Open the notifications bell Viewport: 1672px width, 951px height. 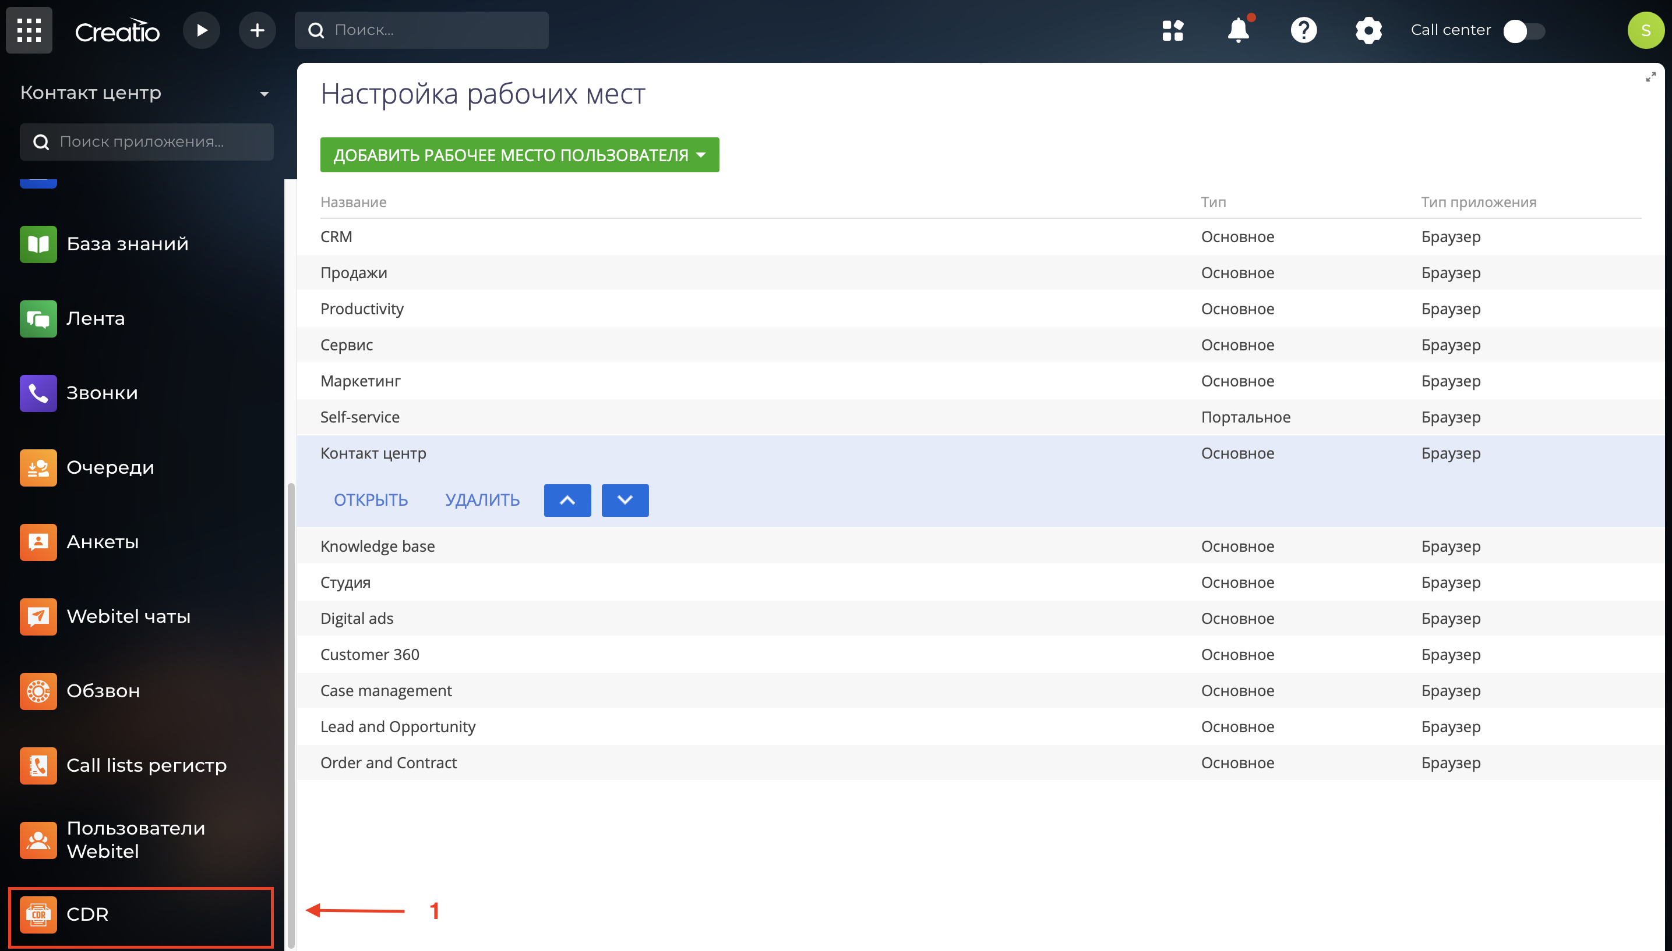click(1239, 30)
